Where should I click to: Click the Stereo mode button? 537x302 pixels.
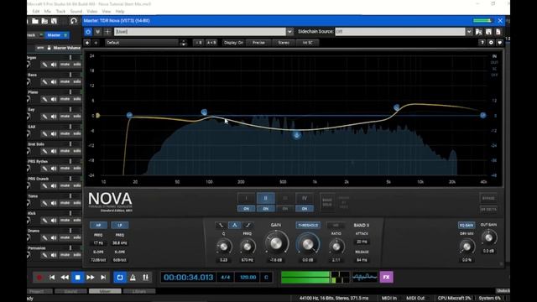coord(284,43)
